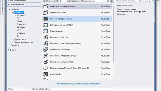161x91 pixels.
Task: Select the 'Приложение службы WCF' template name
Action: pos(62,62)
